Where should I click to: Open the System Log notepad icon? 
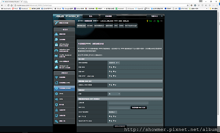coord(56,115)
